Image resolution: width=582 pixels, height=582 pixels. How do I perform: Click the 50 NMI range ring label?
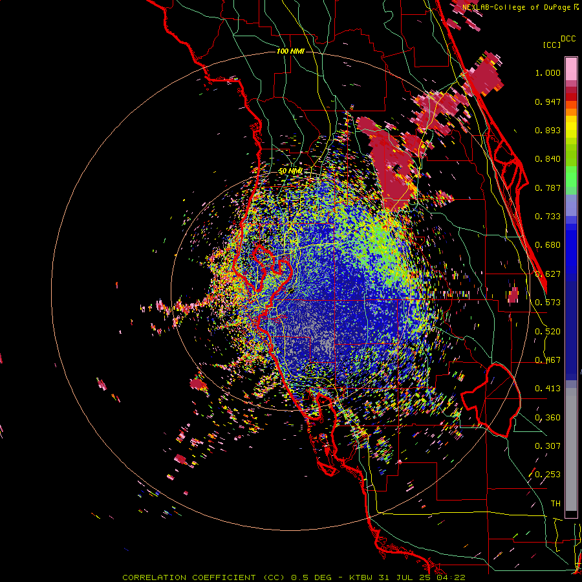click(x=290, y=171)
